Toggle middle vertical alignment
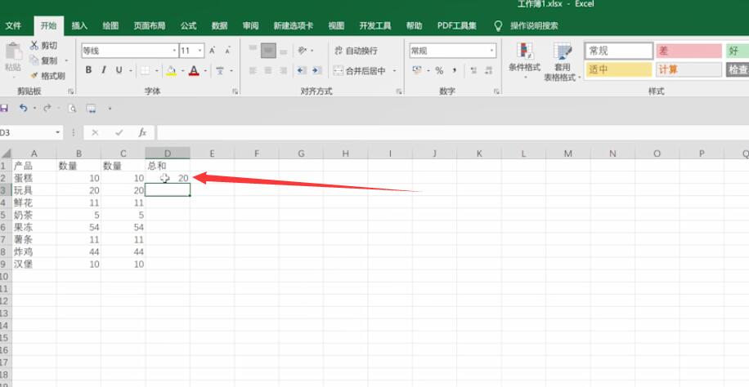This screenshot has width=749, height=387. (268, 50)
